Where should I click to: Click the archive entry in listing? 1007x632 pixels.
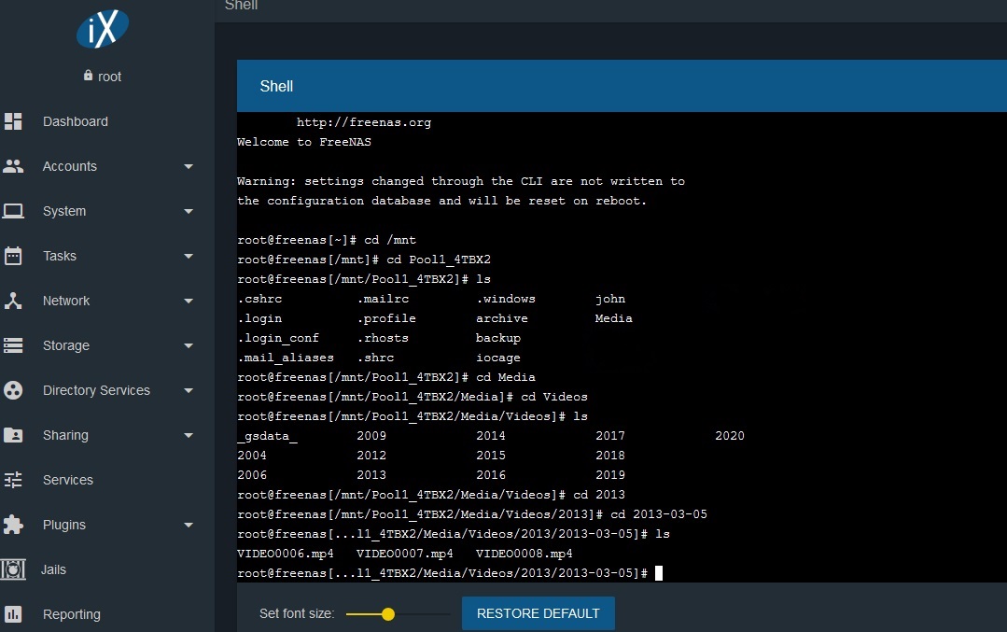coord(501,318)
